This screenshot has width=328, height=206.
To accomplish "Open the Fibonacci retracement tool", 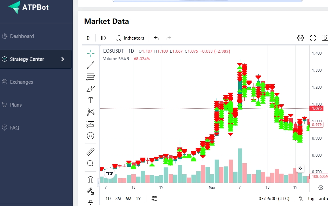I will click(x=90, y=77).
